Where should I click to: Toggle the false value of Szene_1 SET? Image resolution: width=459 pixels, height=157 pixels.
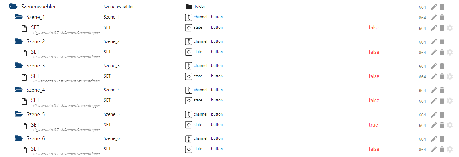[374, 27]
